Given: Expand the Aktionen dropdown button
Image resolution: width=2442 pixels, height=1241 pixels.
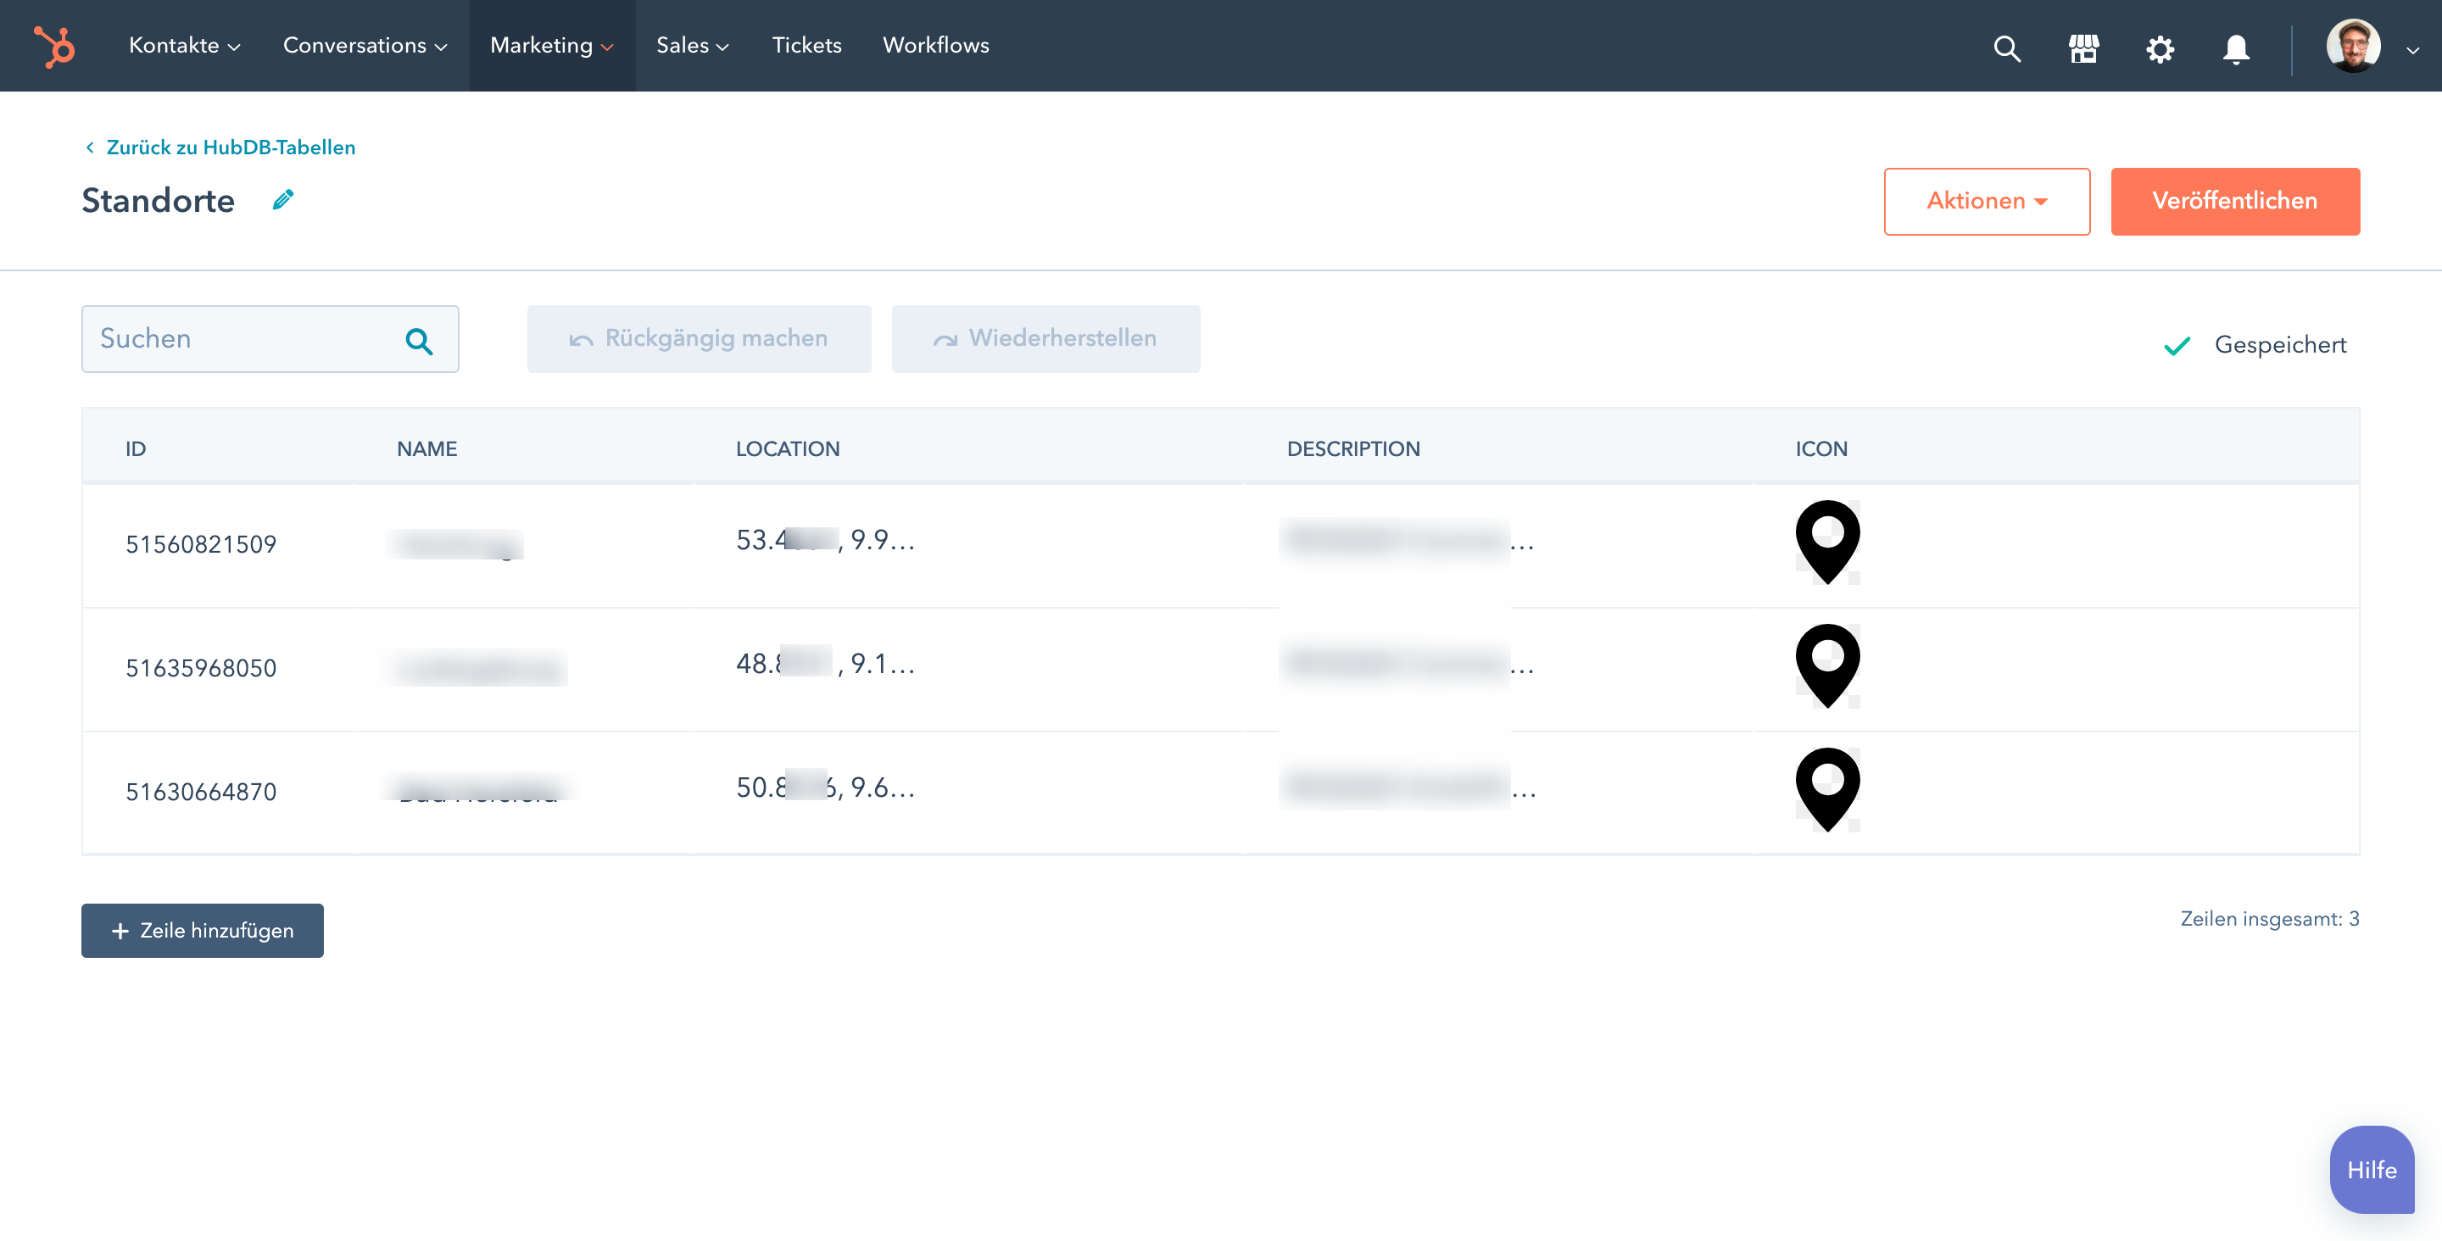Looking at the screenshot, I should click(1987, 201).
